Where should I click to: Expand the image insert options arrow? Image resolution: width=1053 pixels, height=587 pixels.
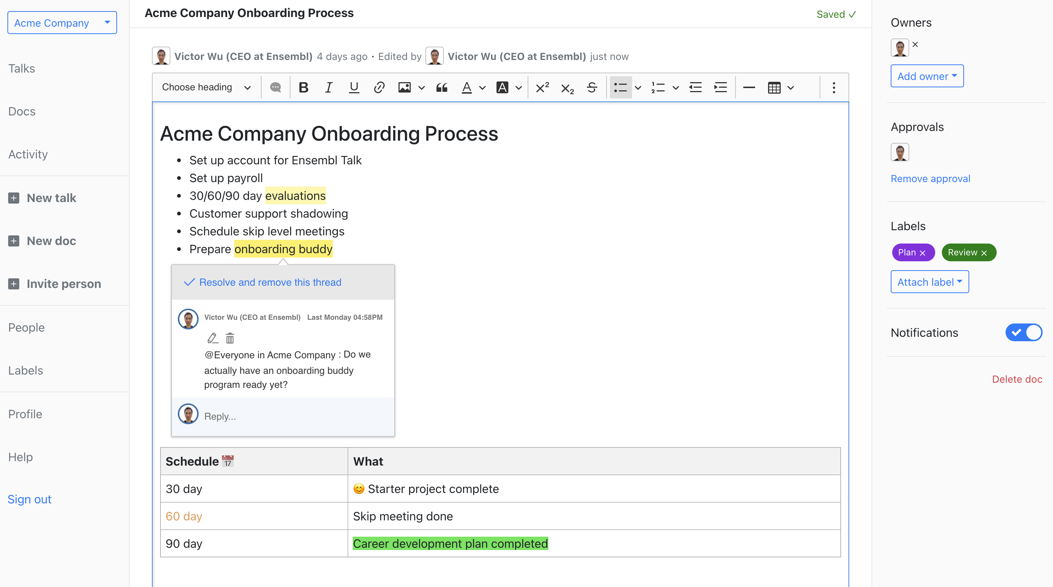coord(421,87)
